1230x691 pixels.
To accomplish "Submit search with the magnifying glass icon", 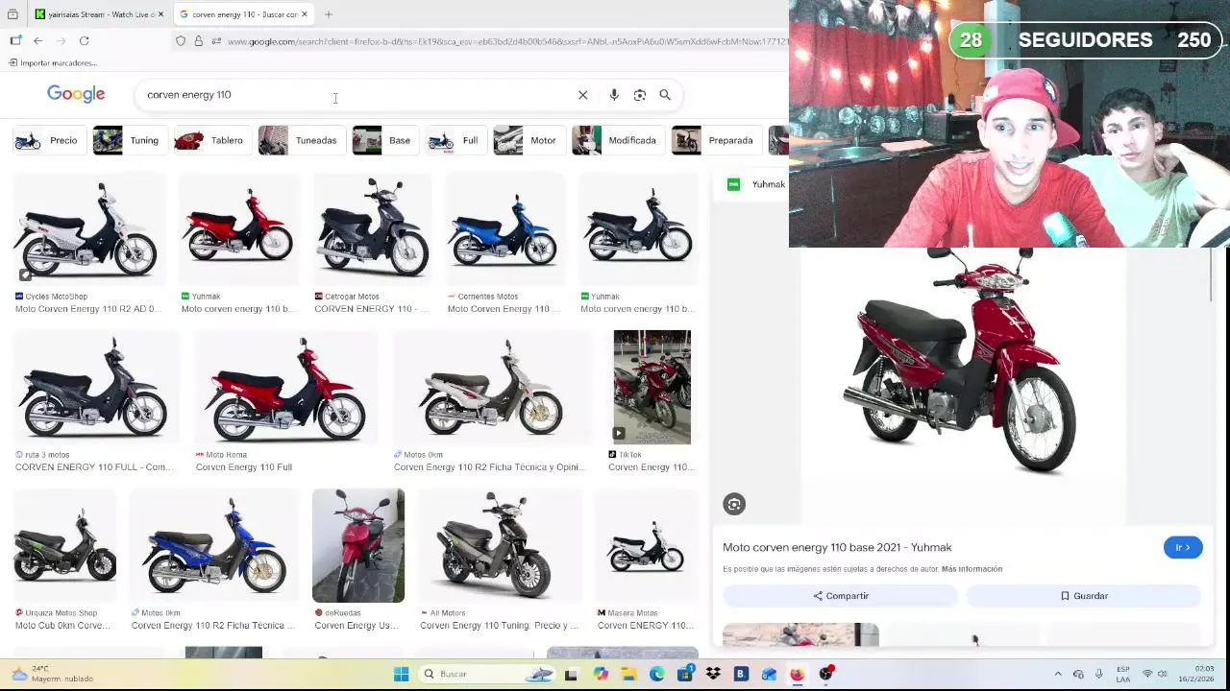I will (665, 95).
